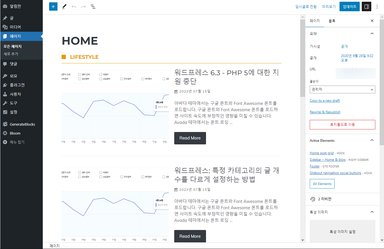Screen dimensions: 384x249
Task: Click the HOME page title
Action: pyautogui.click(x=80, y=41)
